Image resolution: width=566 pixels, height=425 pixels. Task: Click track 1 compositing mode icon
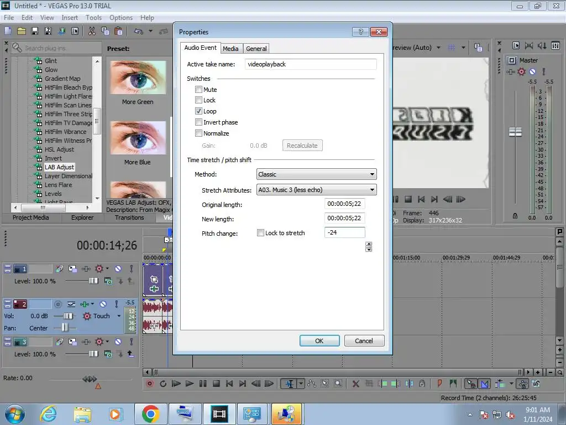click(108, 281)
